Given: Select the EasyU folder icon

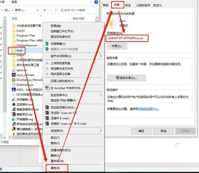Looking at the screenshot, I should (14, 30).
